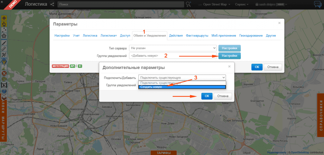Select the magic wand tool
This screenshot has height=155, width=324.
4,55
